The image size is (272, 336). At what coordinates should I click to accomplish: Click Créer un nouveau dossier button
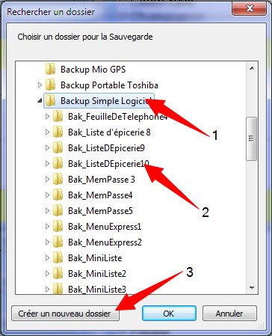click(x=65, y=314)
